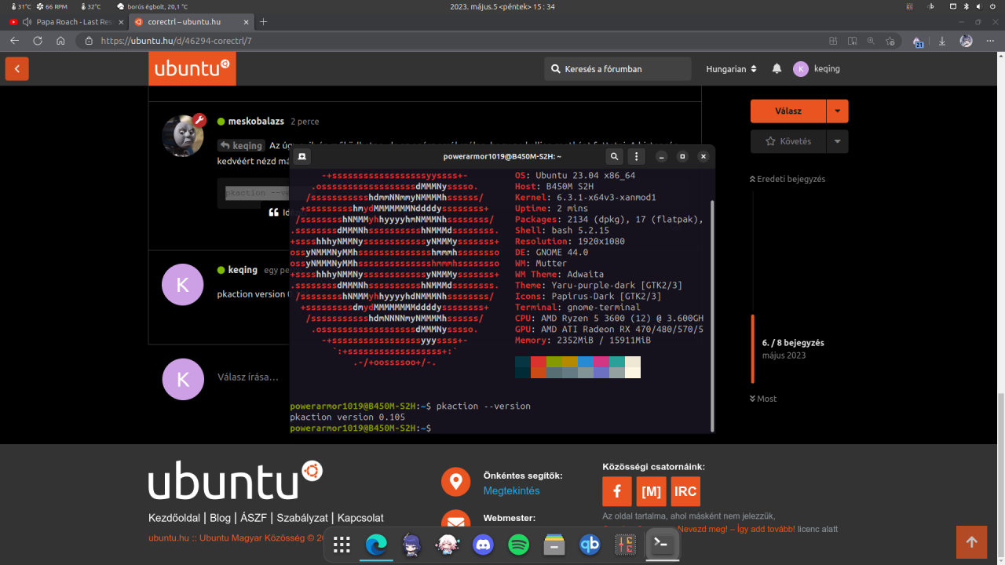Image resolution: width=1005 pixels, height=565 pixels.
Task: Jump to Eredeti bejegyzés
Action: tap(788, 179)
